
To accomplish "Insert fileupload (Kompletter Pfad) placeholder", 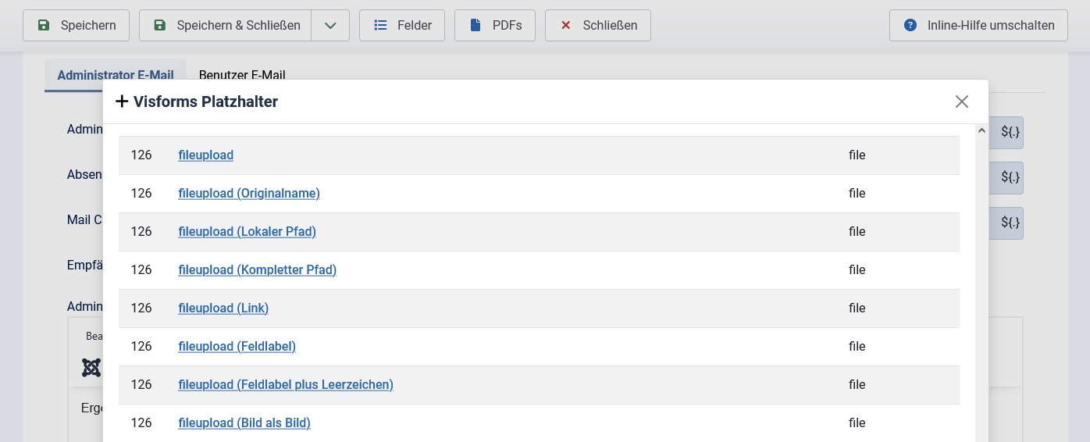I will 257,270.
